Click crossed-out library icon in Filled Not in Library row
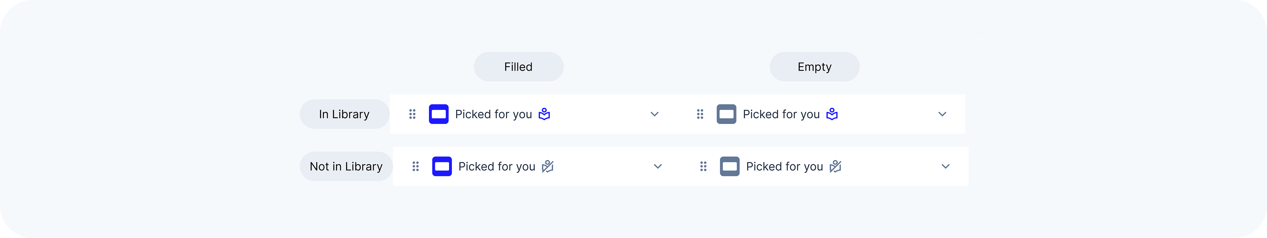This screenshot has height=238, width=1267. coord(548,166)
